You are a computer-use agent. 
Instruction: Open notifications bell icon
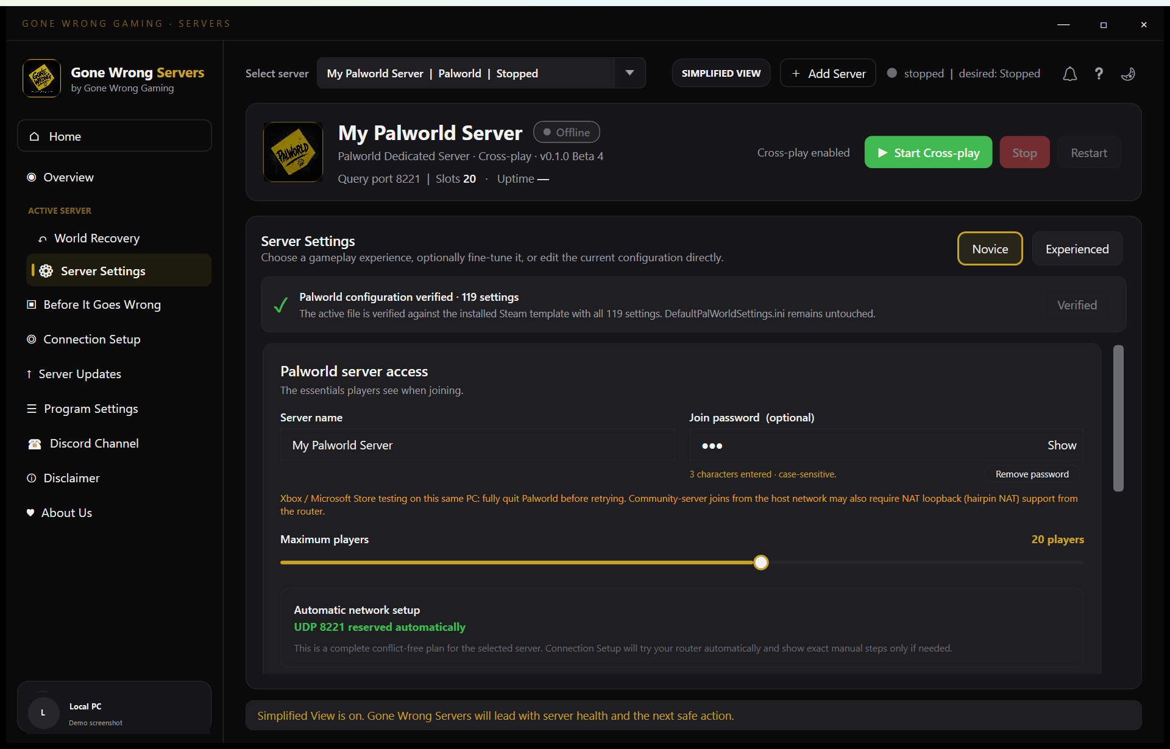click(x=1069, y=74)
